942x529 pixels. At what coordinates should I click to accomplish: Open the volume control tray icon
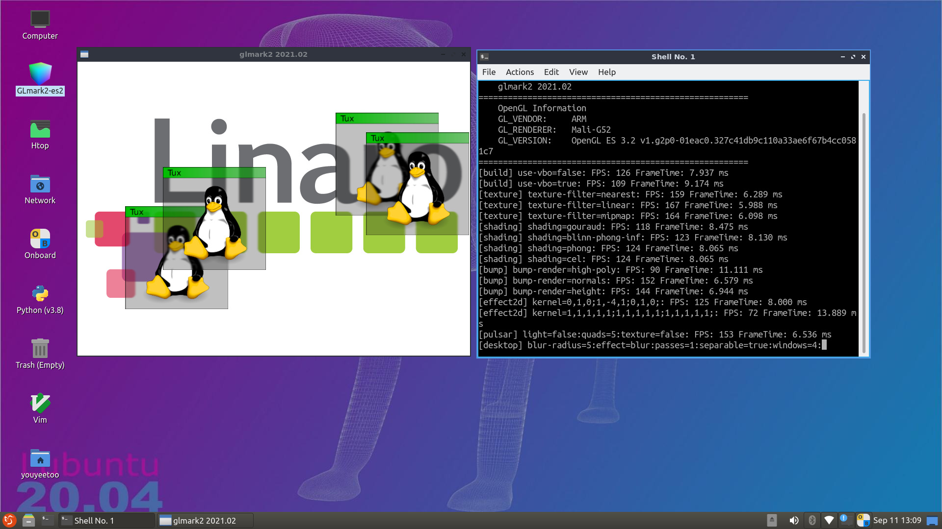[793, 520]
